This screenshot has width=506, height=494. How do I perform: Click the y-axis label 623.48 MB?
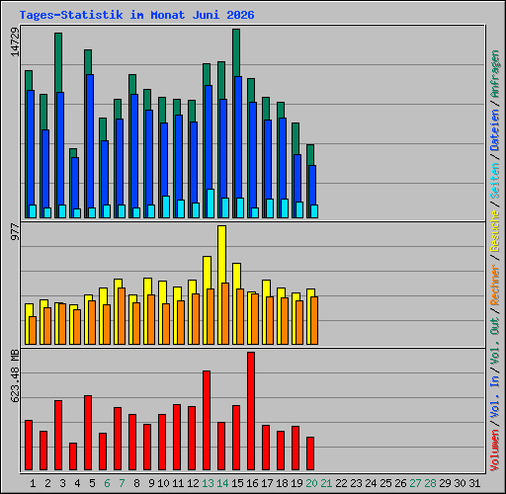click(x=15, y=376)
